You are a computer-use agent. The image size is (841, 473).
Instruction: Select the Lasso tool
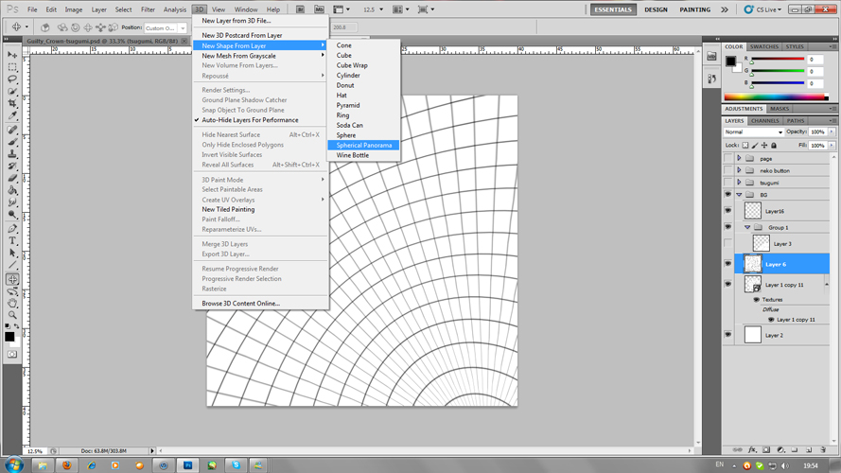(12, 79)
